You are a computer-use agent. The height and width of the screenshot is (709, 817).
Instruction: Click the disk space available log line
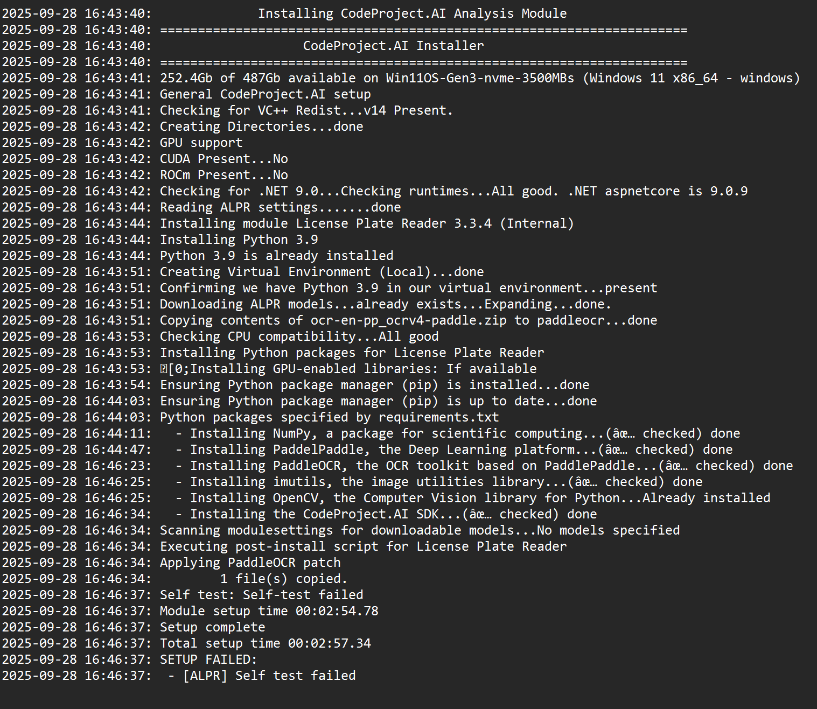(x=479, y=78)
